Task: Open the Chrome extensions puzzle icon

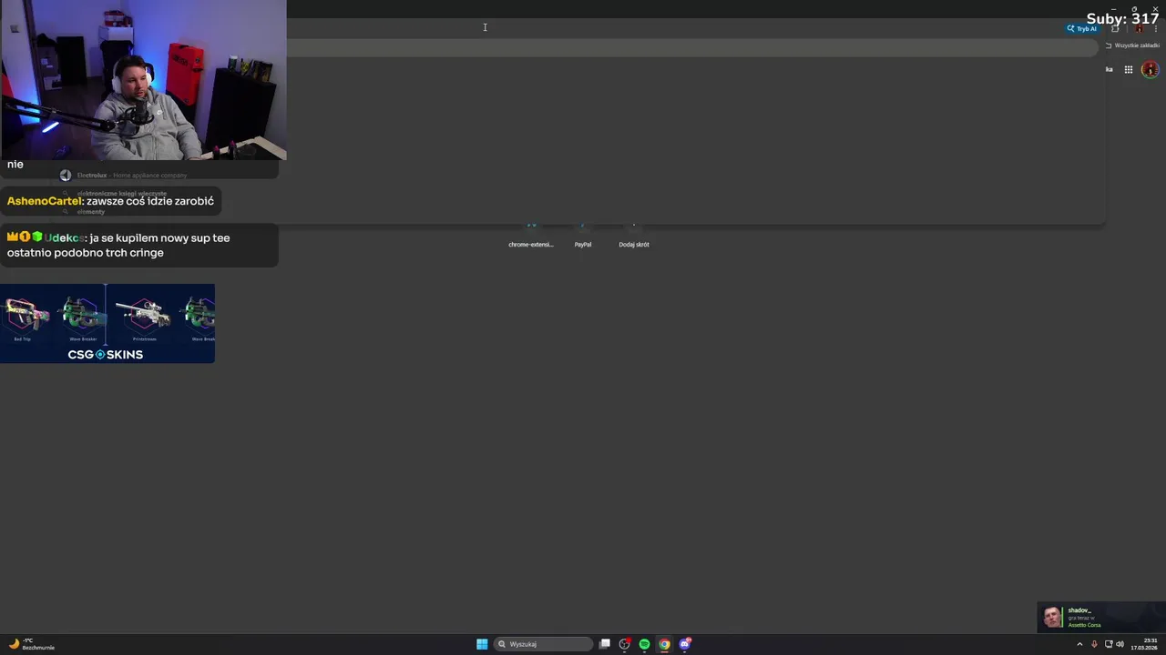Action: tap(1115, 28)
